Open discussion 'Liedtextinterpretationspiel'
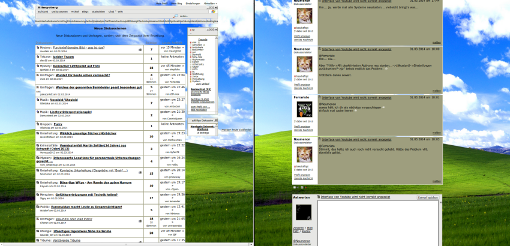The height and width of the screenshot is (246, 510). coord(71,112)
